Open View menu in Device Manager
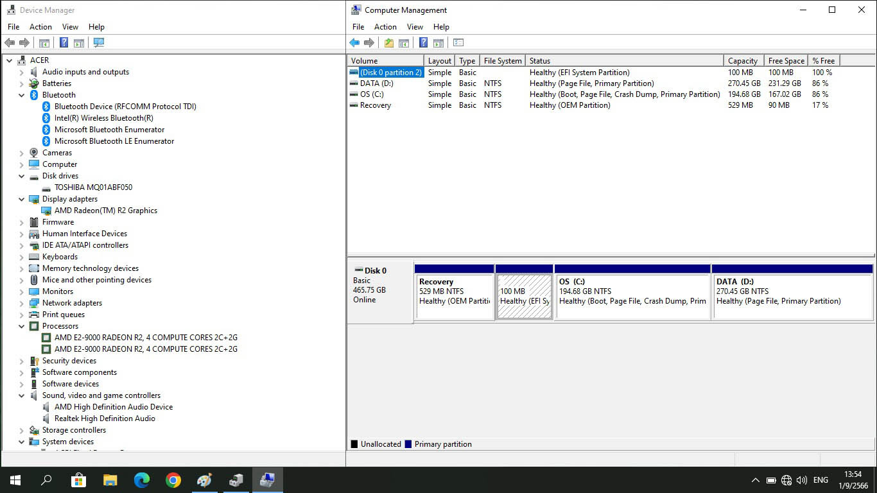The image size is (877, 493). tap(70, 27)
